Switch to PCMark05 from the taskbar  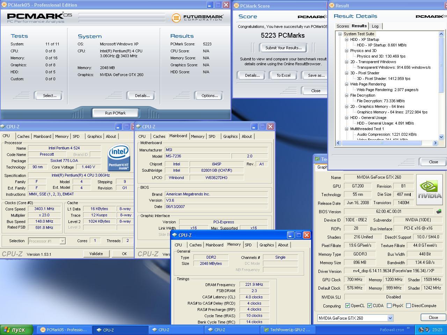pos(64,330)
